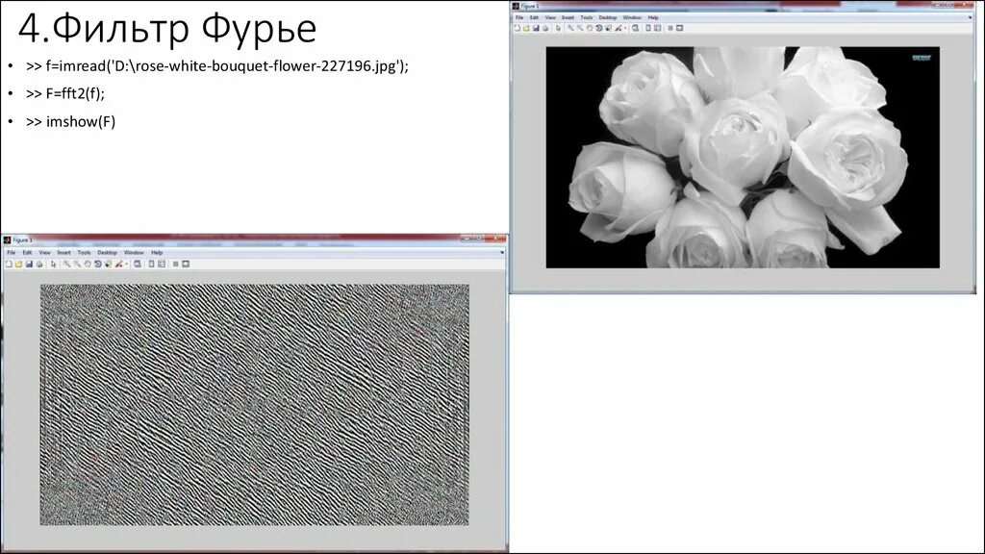Open Edit menu in roses window
This screenshot has width=985, height=554.
point(534,17)
